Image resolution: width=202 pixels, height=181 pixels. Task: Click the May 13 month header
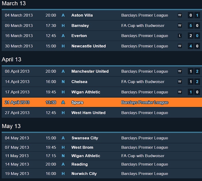tap(11, 126)
